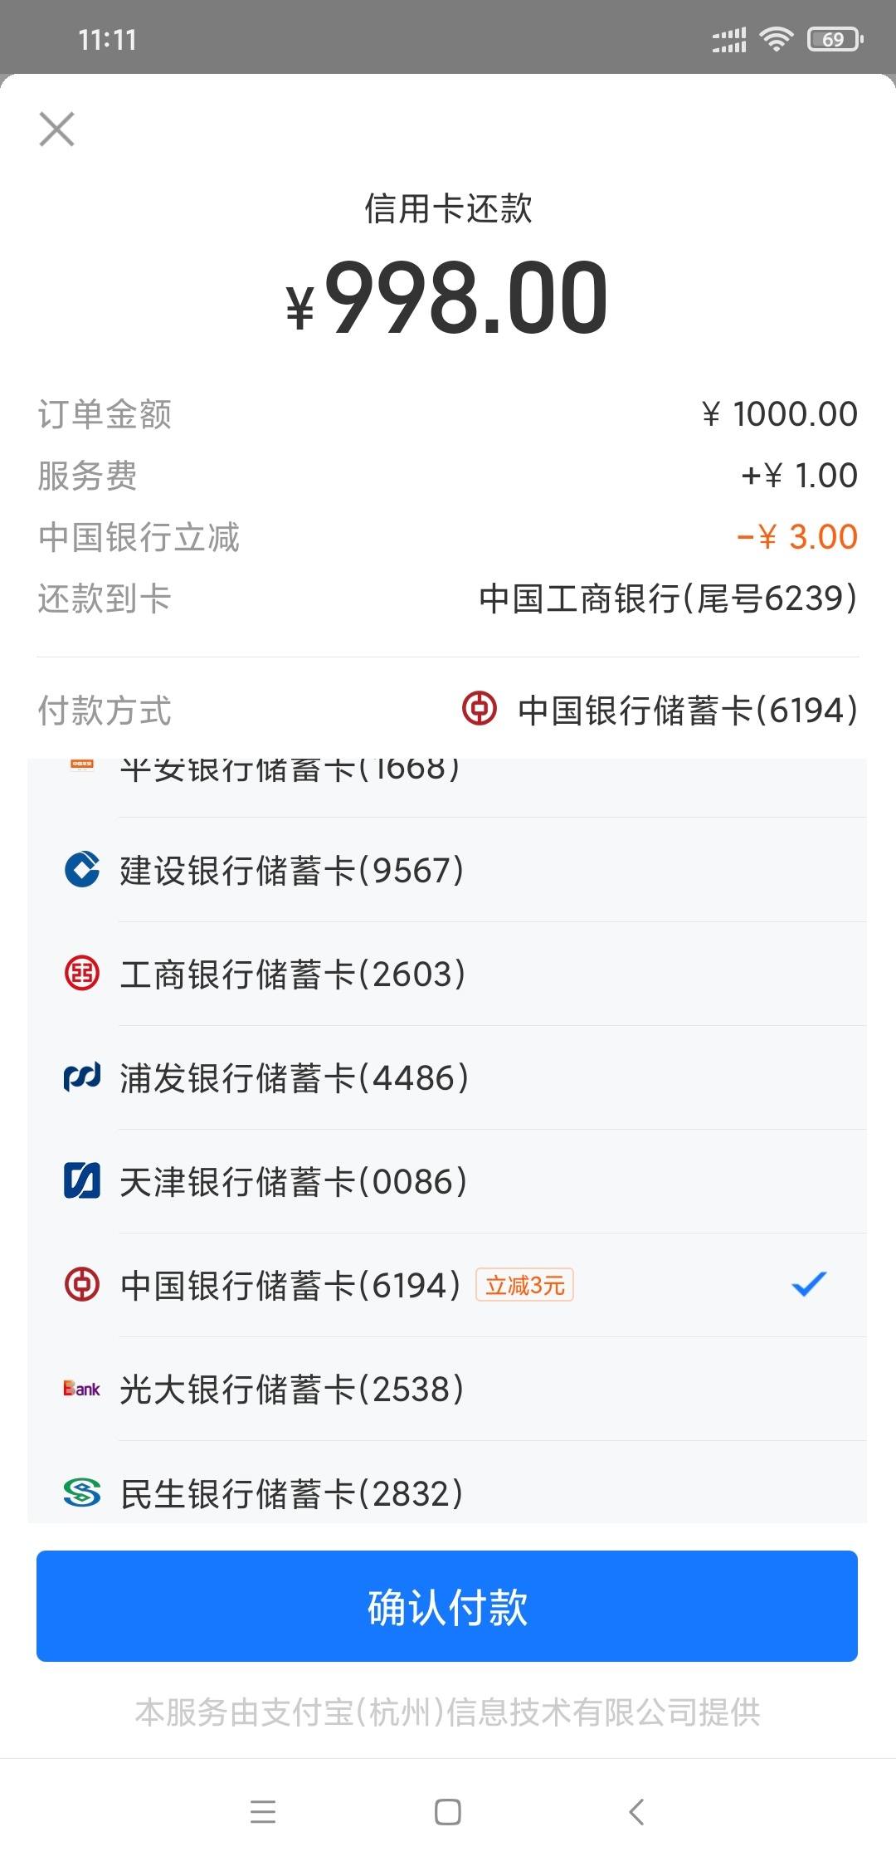This screenshot has height=1866, width=896.
Task: Tap the Bank of Tianjin logo icon
Action: [82, 1180]
